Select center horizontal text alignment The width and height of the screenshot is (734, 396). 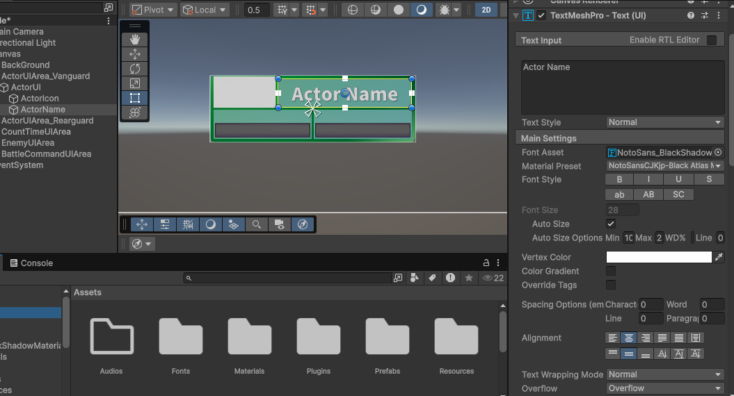click(x=629, y=338)
